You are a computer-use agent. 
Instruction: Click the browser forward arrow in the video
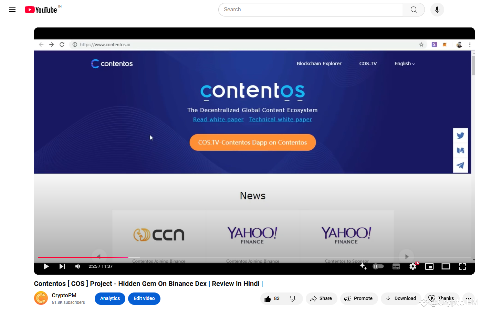pos(52,45)
